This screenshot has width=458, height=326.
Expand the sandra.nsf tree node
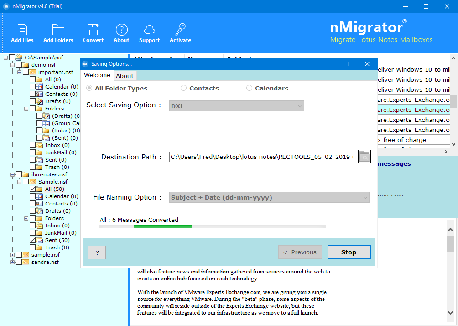point(12,262)
